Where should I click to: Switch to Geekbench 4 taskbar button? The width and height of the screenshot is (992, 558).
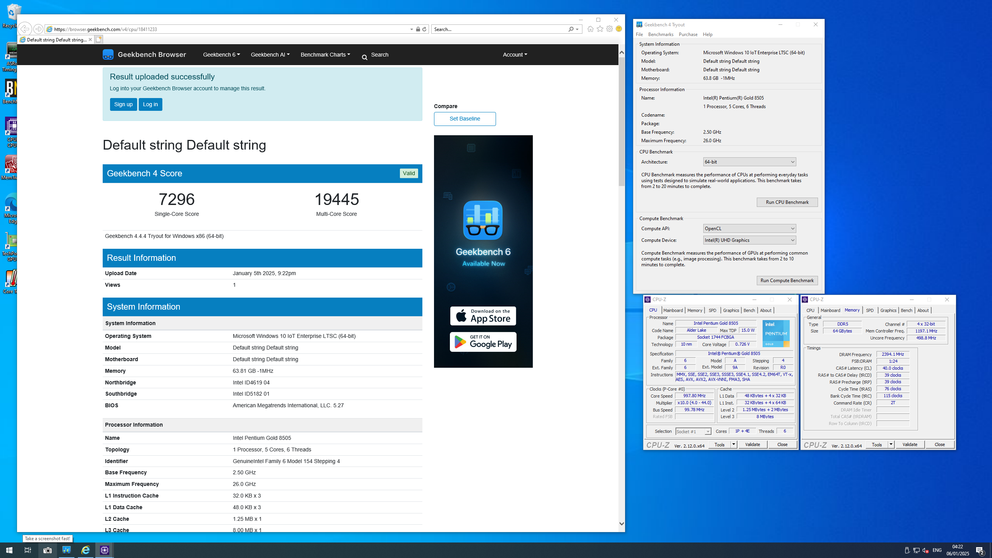click(67, 550)
